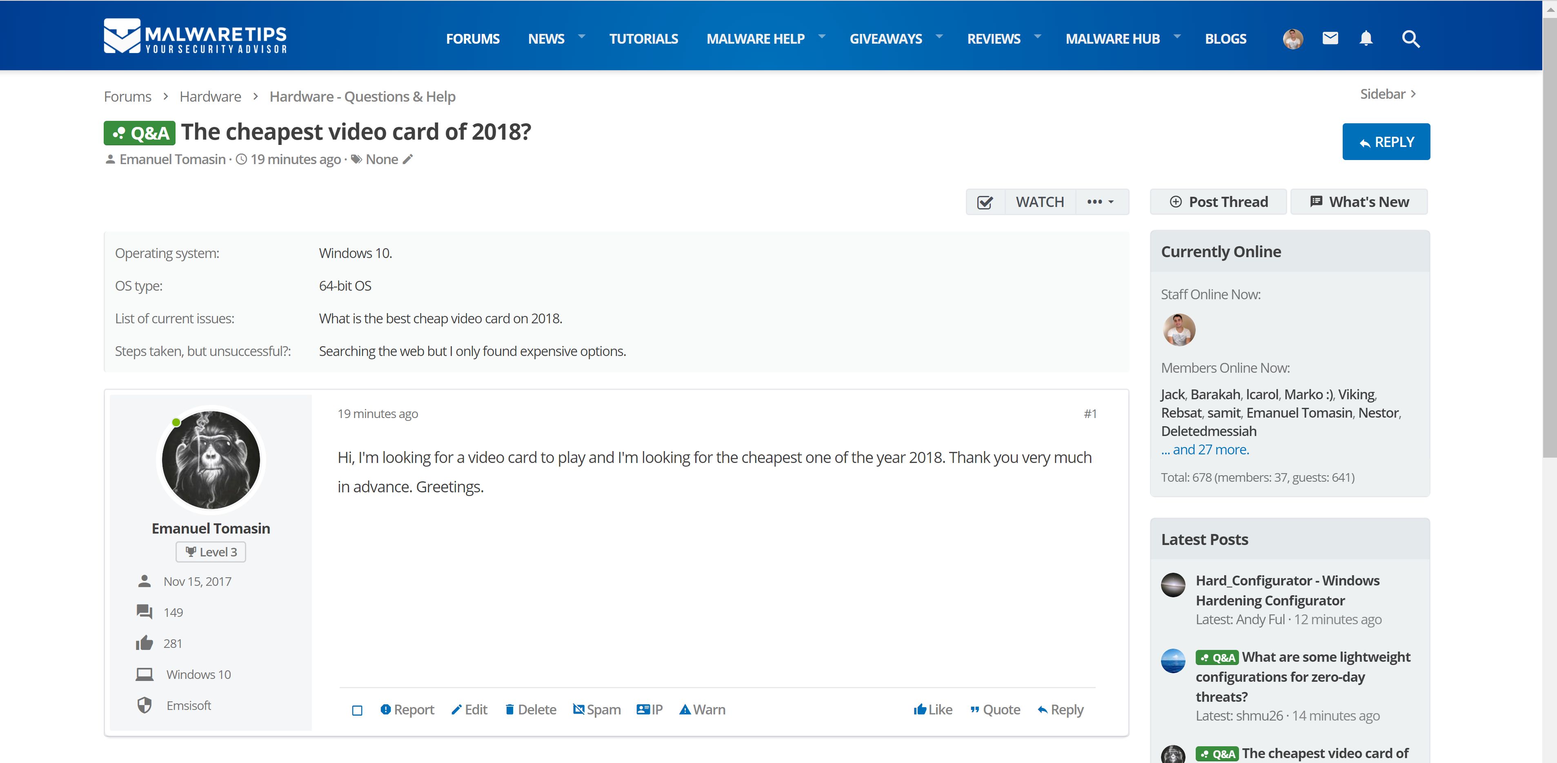Click the pencil icon to edit tags
This screenshot has height=763, width=1557.
[x=408, y=160]
